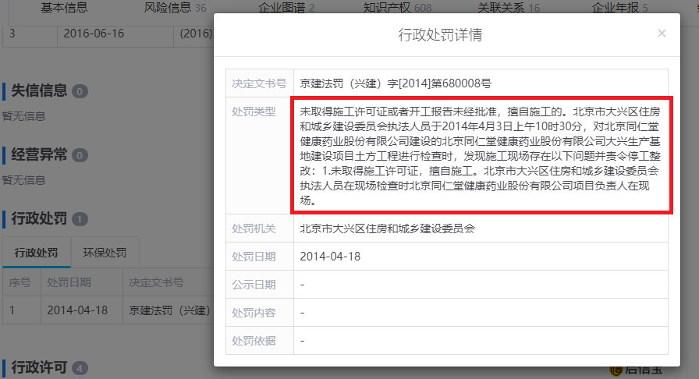The height and width of the screenshot is (379, 699).
Task: Click the 处罚类型 label
Action: [254, 112]
